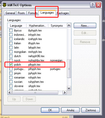Image resolution: width=105 pixels, height=118 pixels.
Task: Select the pyhyph.tex entry
Action: 35,73
